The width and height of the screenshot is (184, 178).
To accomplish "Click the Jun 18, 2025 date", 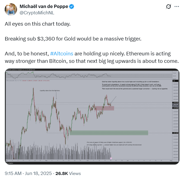I will pyautogui.click(x=38, y=173).
